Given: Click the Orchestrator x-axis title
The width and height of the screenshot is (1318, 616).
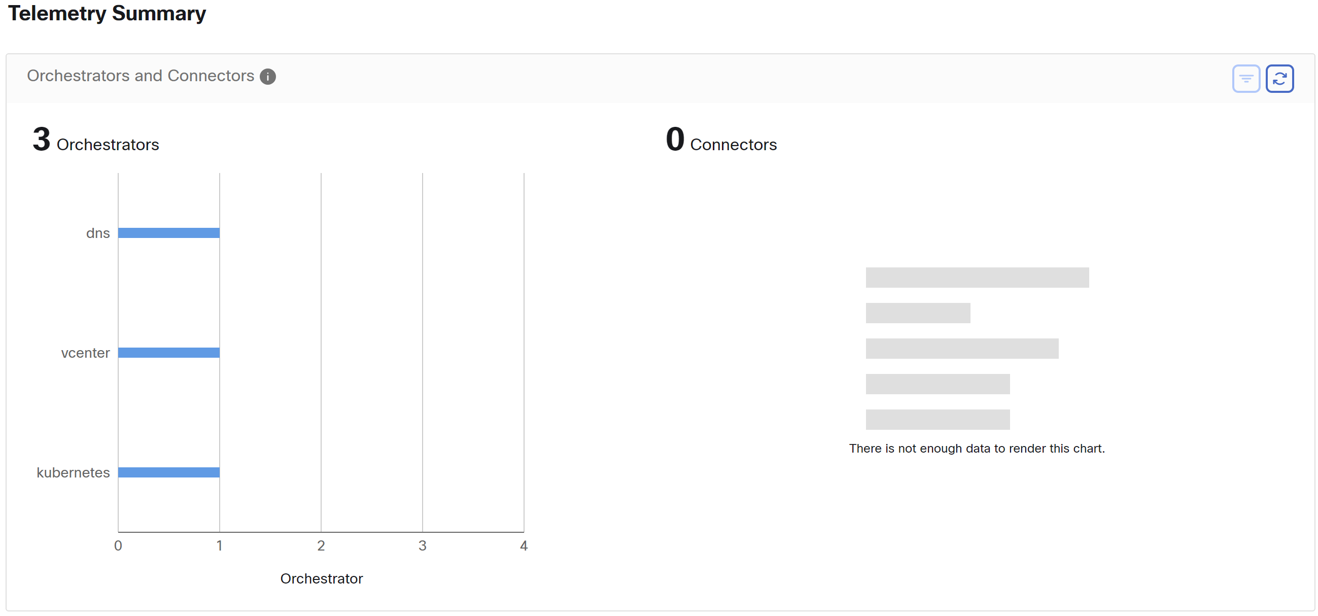Looking at the screenshot, I should [321, 578].
